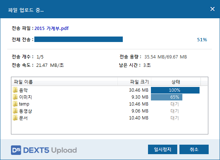Click the 21.47 MB/초 speed value
The height and width of the screenshot is (160, 220).
(x=50, y=65)
